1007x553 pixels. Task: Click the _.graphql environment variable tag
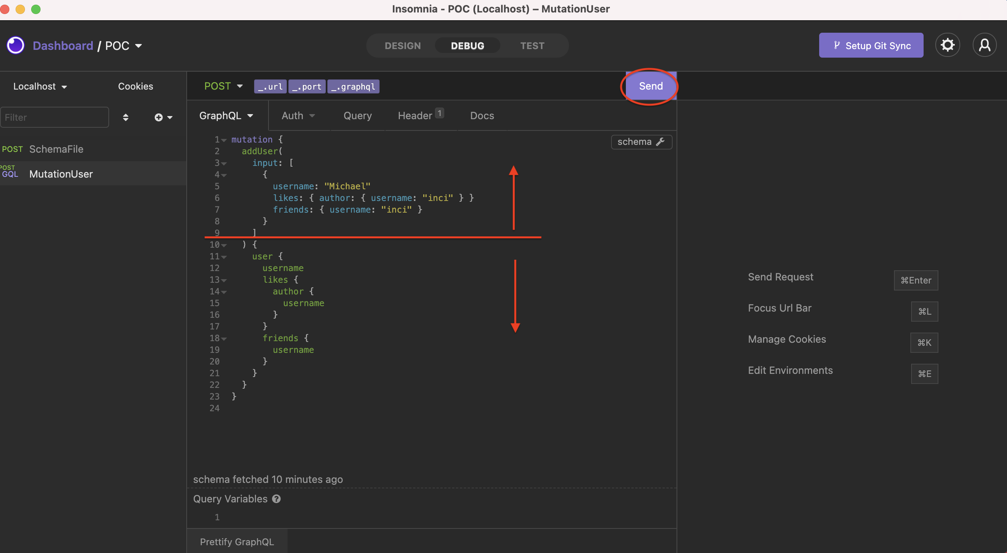[x=353, y=86]
